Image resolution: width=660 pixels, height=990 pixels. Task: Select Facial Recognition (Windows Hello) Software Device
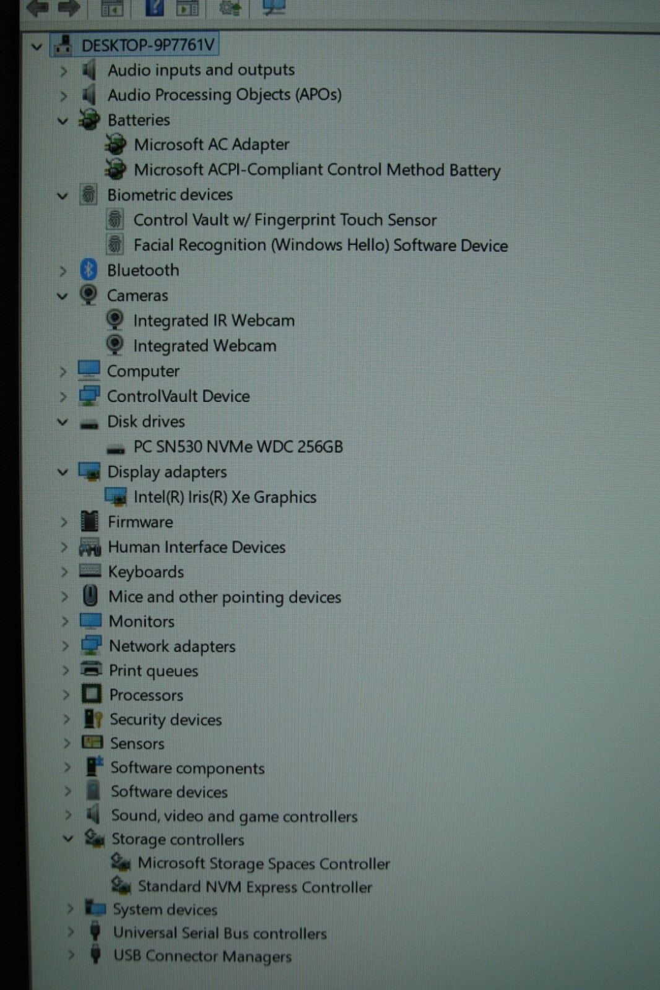pyautogui.click(x=320, y=245)
